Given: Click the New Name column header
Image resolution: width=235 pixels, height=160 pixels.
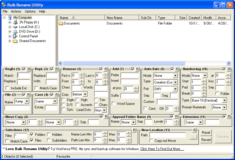Looking at the screenshot, I should click(x=122, y=18).
